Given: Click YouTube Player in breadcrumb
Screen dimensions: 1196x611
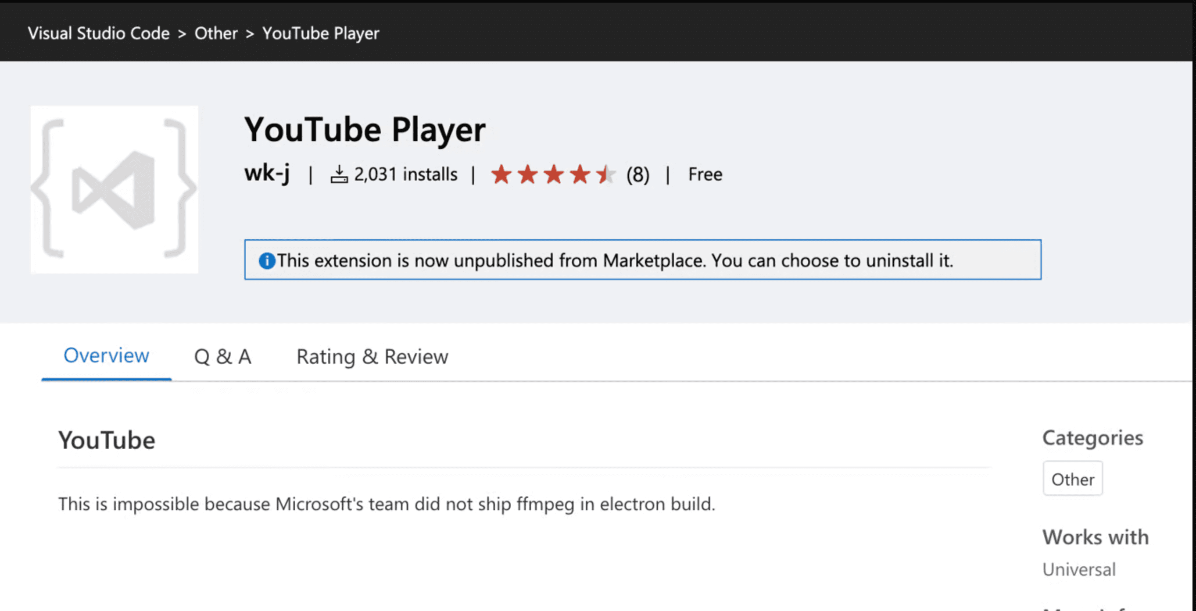Looking at the screenshot, I should click(x=321, y=33).
